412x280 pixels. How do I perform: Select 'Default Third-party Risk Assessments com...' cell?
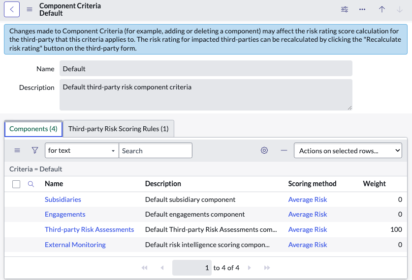click(211, 229)
